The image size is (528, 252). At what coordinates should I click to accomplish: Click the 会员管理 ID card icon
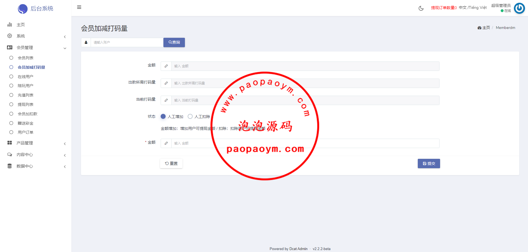[10, 47]
